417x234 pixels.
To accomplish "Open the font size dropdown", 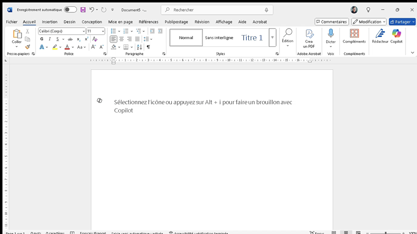I will point(103,31).
